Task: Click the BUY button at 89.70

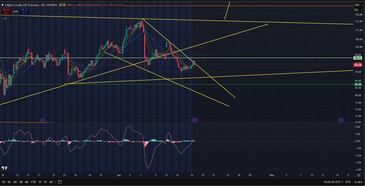Action: [24, 12]
